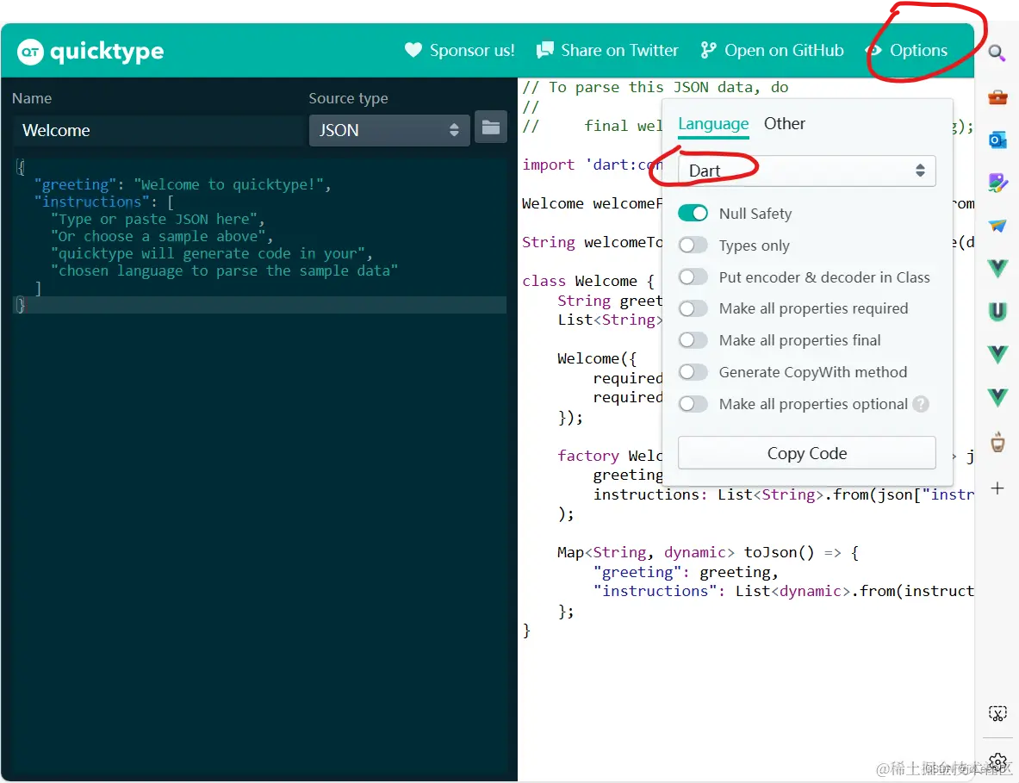Click the toJson() code line
Viewport: 1019px width, 783px height.
pos(708,552)
